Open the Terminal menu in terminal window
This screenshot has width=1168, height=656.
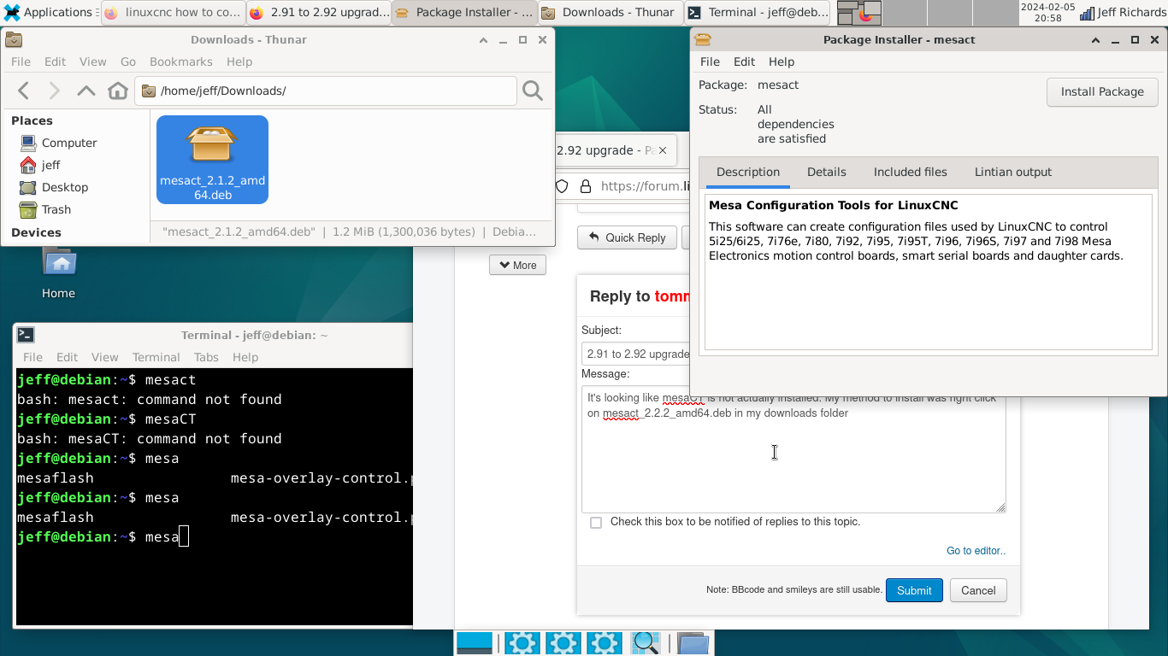point(156,357)
